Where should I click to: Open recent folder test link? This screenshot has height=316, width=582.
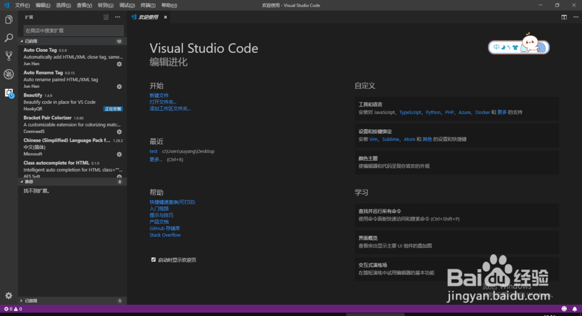click(153, 151)
